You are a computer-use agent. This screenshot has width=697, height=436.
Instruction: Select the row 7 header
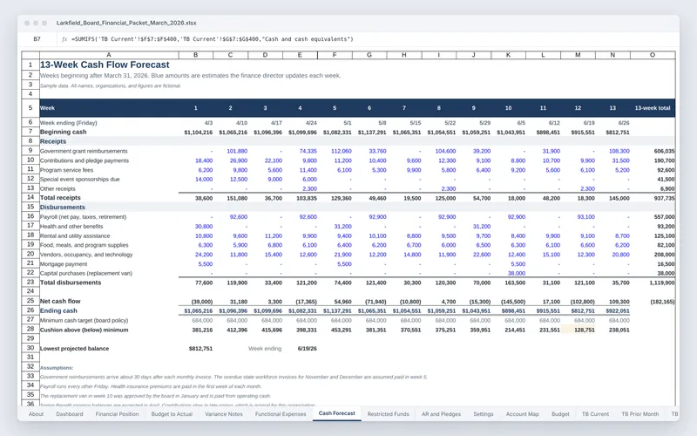[30, 133]
